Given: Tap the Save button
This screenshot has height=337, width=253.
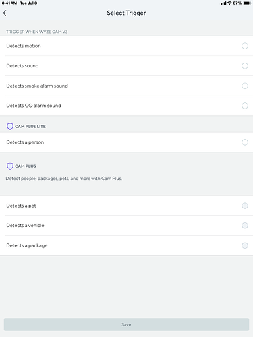Looking at the screenshot, I should click(126, 324).
